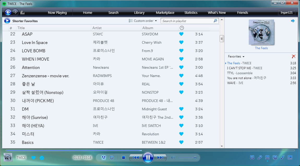300x166 pixels.
Task: Click the TWICE artist label in player bar
Action: click(x=21, y=158)
